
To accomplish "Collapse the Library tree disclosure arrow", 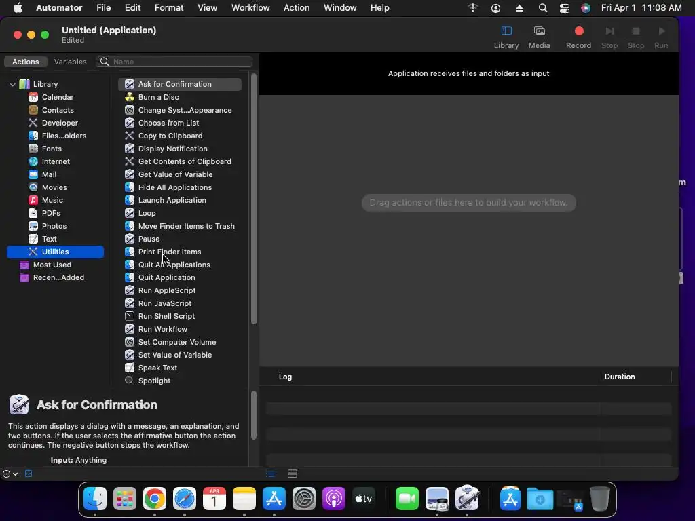I will click(12, 84).
